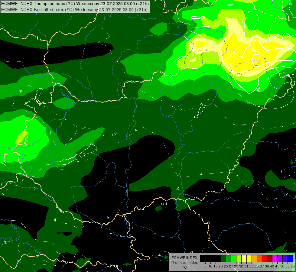Click the legend value 31
Viewport: 296px width, 272px height.
pos(246,266)
